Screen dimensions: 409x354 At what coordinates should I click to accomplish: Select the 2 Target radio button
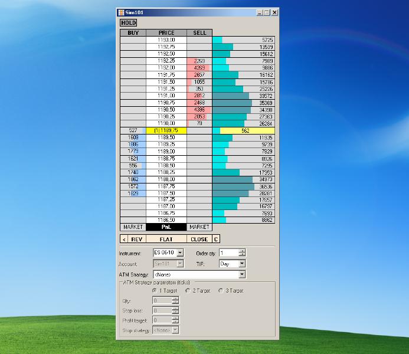click(x=188, y=290)
